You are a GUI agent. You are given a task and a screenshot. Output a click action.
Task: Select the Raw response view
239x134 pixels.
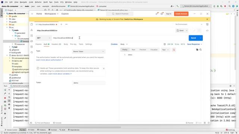[x=133, y=50]
